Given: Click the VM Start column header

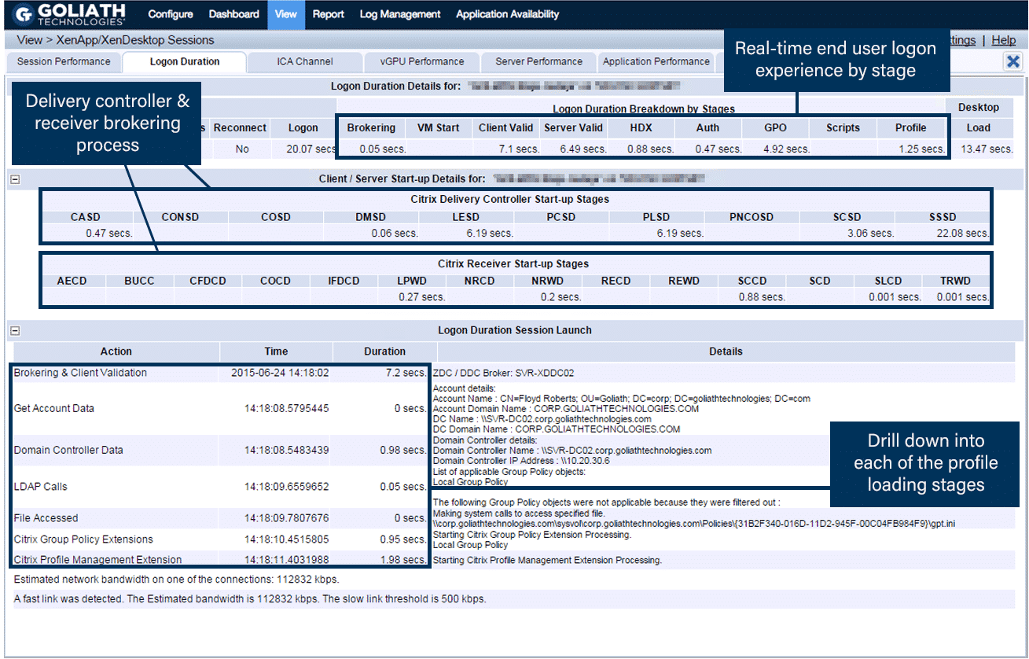Looking at the screenshot, I should point(438,128).
